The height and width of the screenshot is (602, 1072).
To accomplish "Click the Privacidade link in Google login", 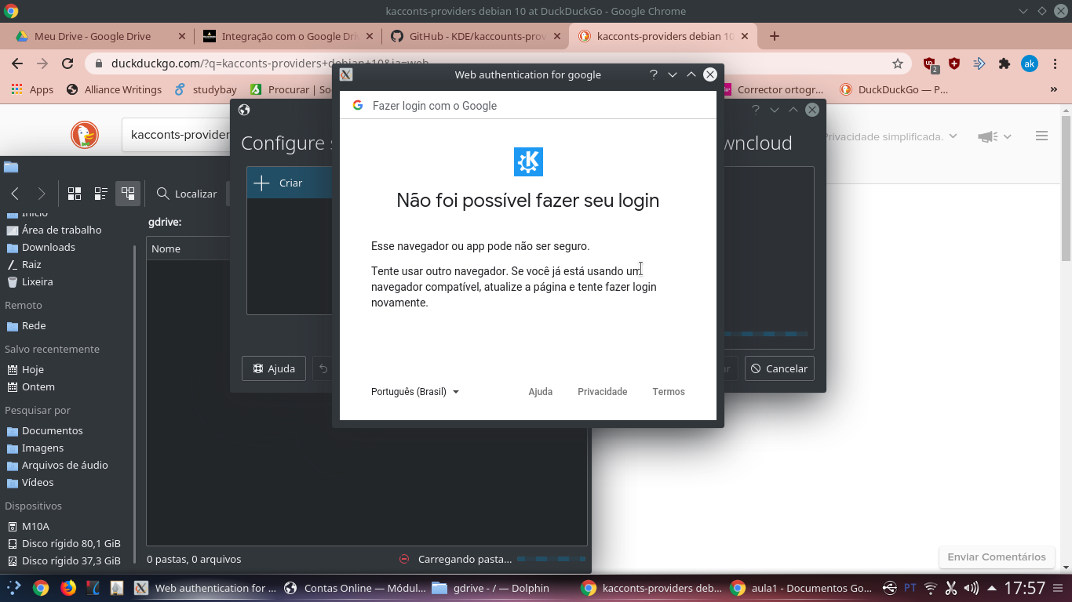I will coord(603,392).
